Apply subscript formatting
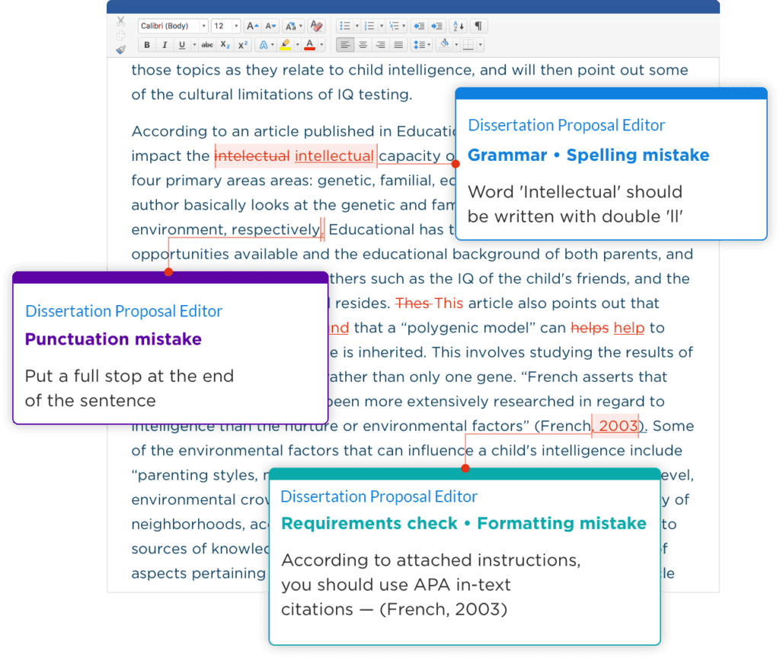Viewport: 780px width, 658px height. pos(225,45)
